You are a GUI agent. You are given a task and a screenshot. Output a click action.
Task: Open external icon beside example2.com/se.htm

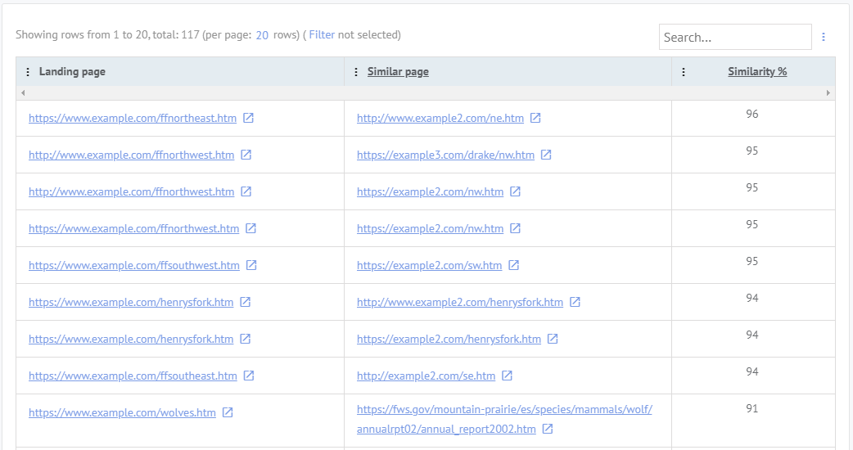[x=507, y=376]
